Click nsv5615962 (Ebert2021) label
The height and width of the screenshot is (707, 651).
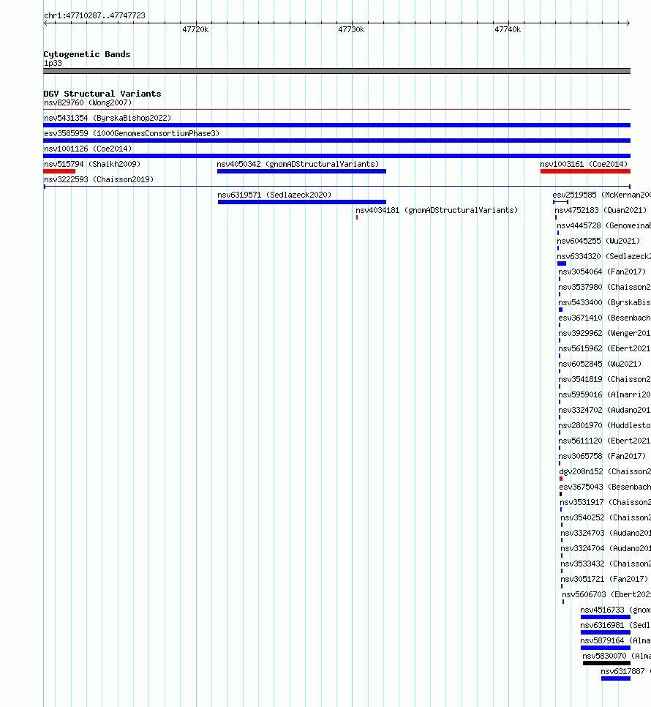point(605,348)
